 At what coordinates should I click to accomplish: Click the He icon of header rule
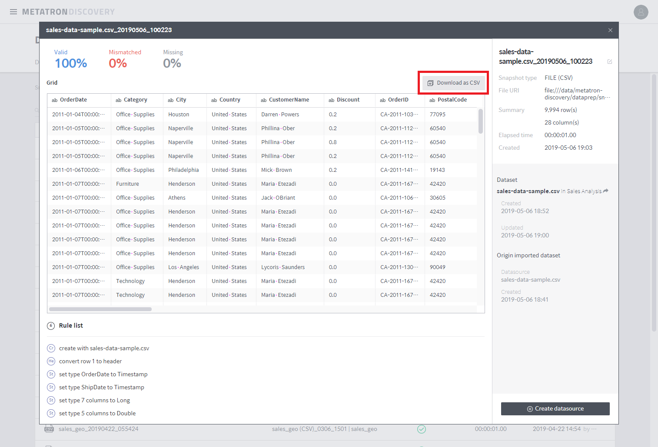[51, 361]
